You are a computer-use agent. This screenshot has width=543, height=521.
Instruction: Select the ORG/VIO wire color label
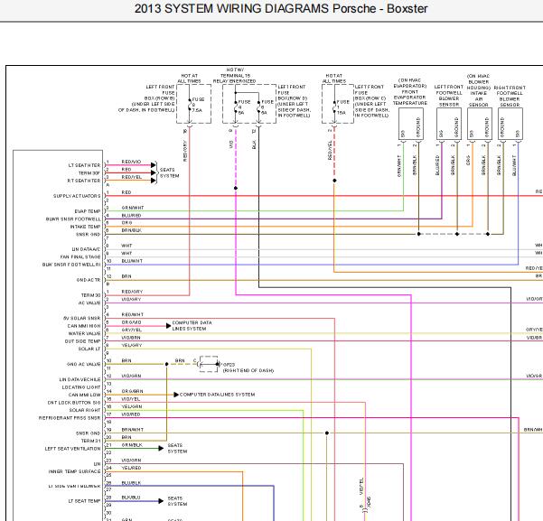[x=131, y=322]
